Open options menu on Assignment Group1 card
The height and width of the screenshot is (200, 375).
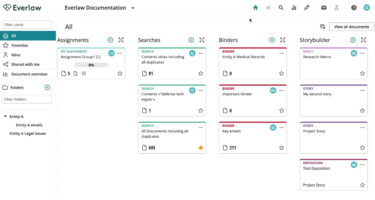pos(120,53)
